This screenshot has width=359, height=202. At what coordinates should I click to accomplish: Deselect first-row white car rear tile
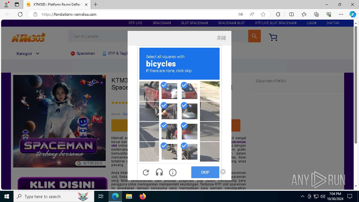190,91
